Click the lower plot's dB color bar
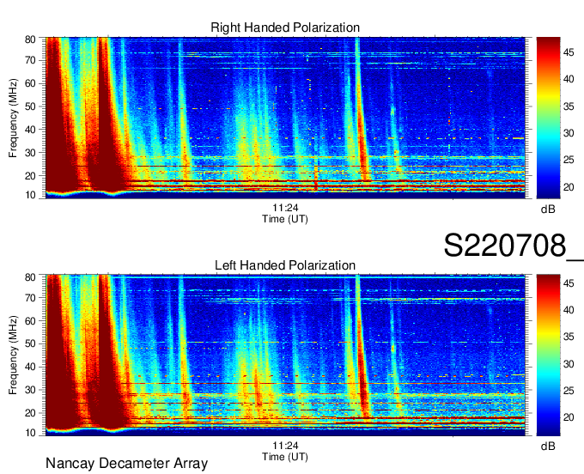The height and width of the screenshot is (474, 584). point(548,355)
